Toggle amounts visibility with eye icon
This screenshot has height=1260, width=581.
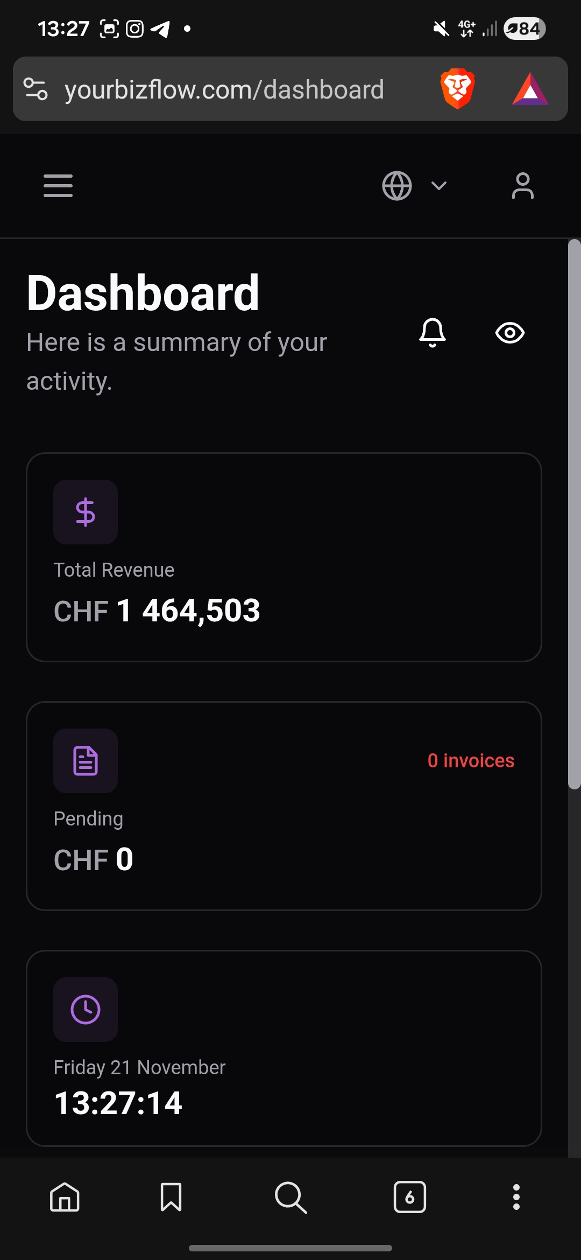click(509, 333)
